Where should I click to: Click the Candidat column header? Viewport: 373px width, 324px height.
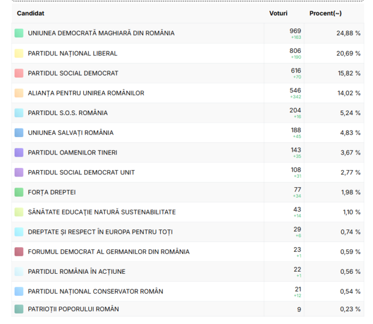tap(31, 13)
